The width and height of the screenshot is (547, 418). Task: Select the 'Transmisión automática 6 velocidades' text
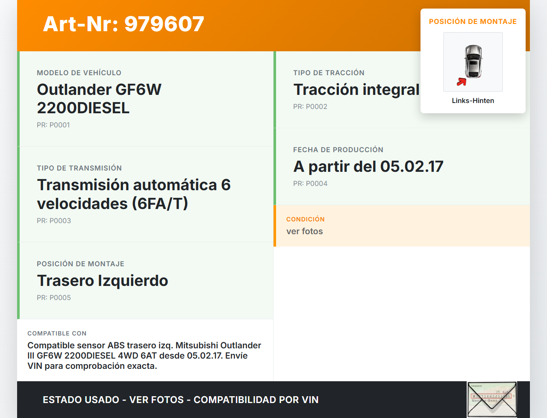[134, 194]
